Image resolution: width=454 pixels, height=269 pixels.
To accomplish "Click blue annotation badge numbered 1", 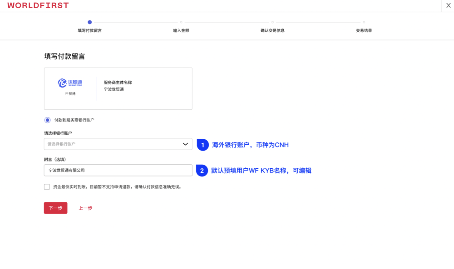I will 202,145.
